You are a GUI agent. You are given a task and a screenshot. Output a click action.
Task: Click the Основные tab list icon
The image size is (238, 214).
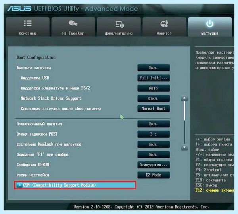[x=28, y=23]
